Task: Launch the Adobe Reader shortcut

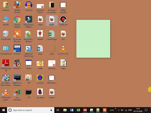Action: pyautogui.click(x=6, y=65)
